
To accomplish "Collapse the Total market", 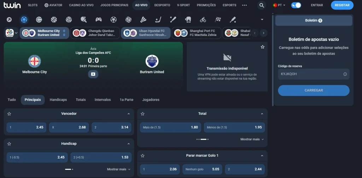I will coord(262,114).
